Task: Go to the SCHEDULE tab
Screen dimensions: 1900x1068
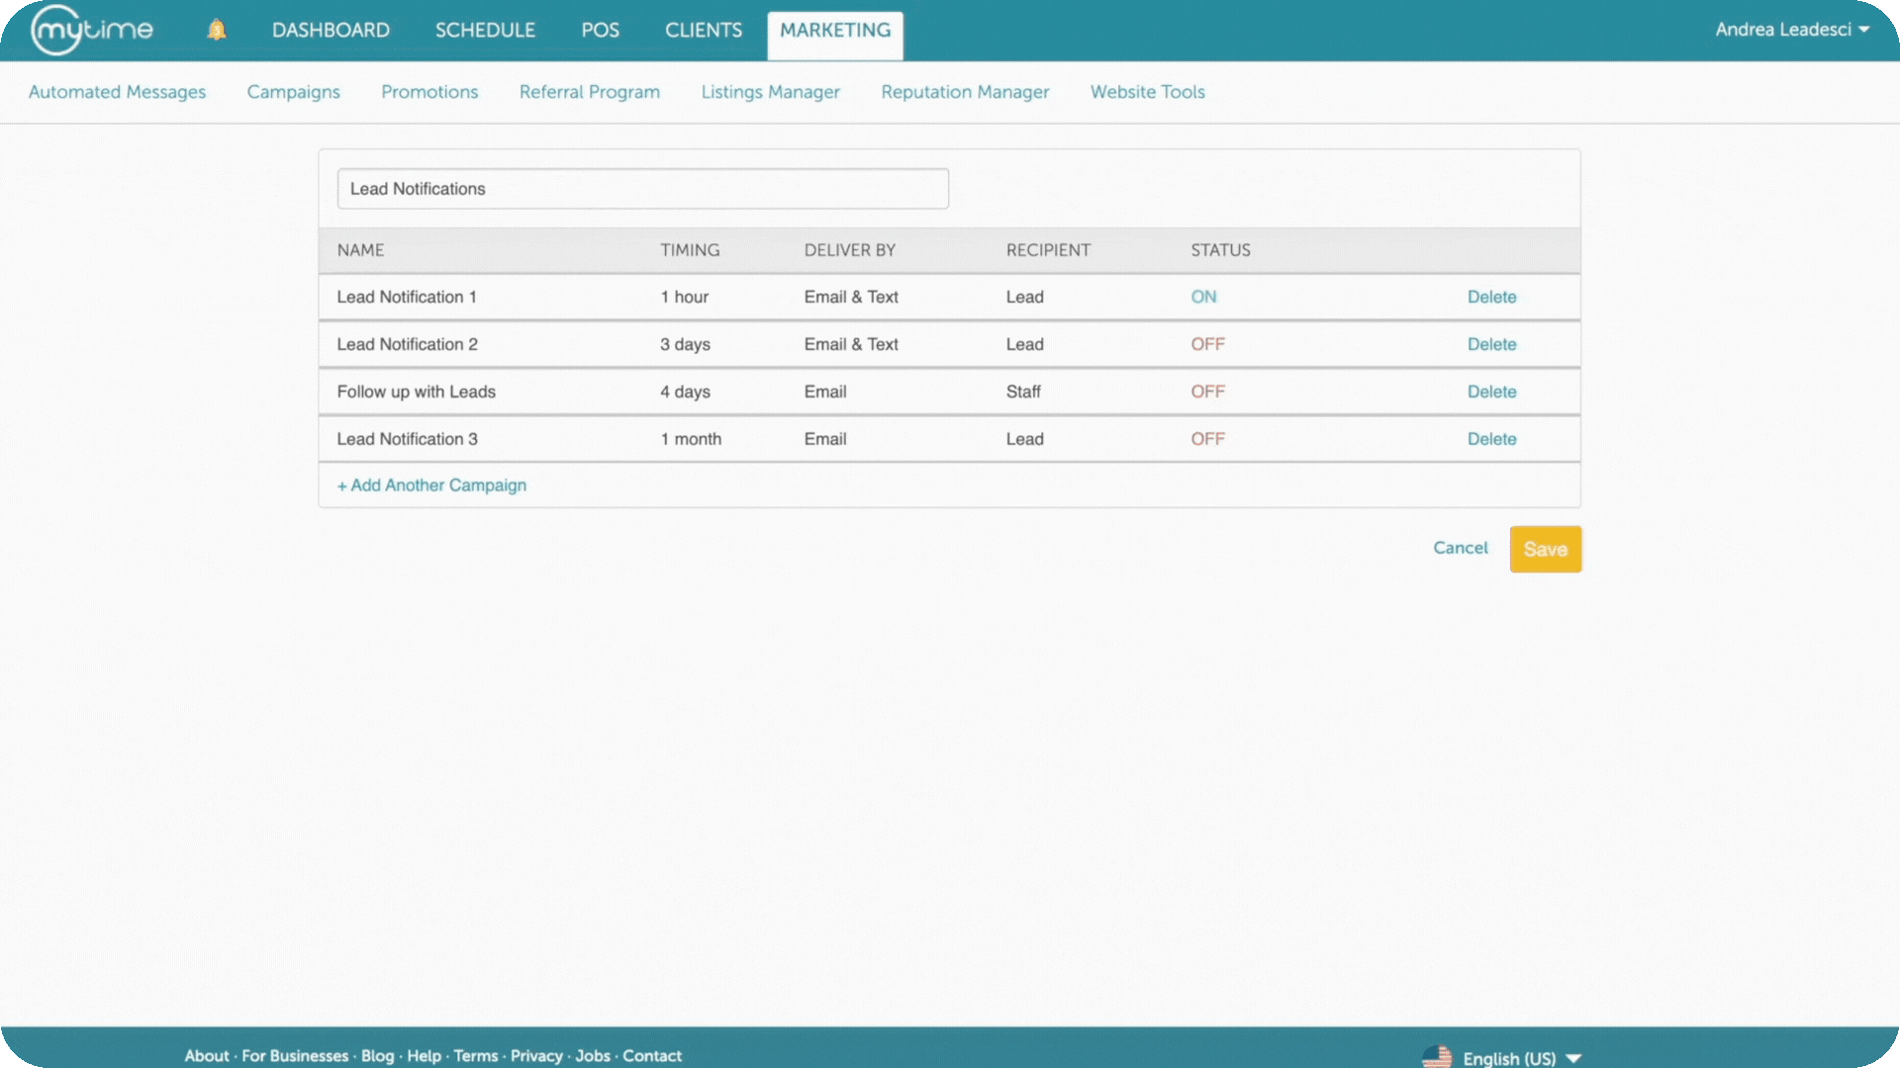Action: (485, 30)
